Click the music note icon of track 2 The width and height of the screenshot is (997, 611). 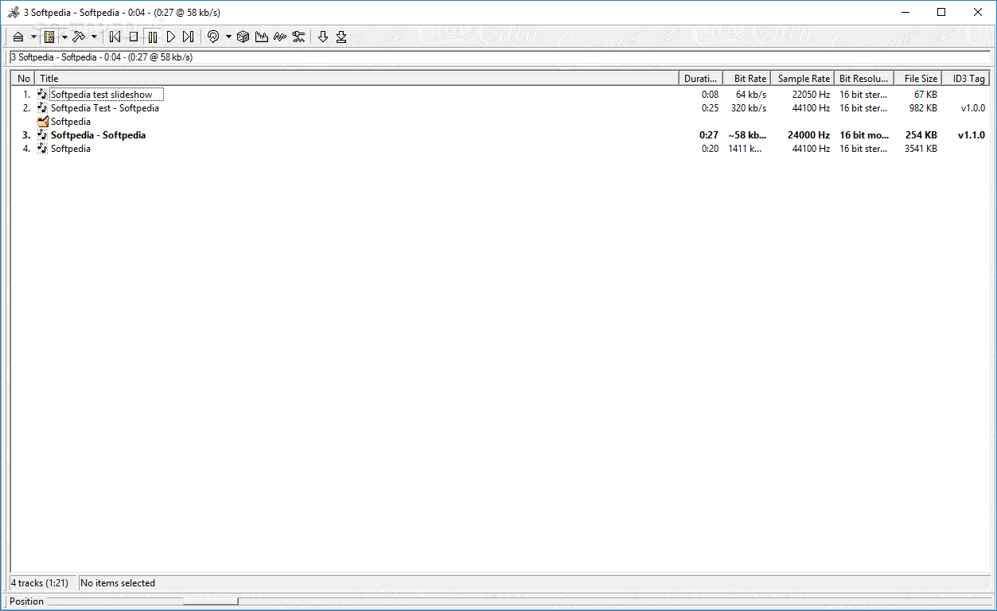click(x=43, y=108)
